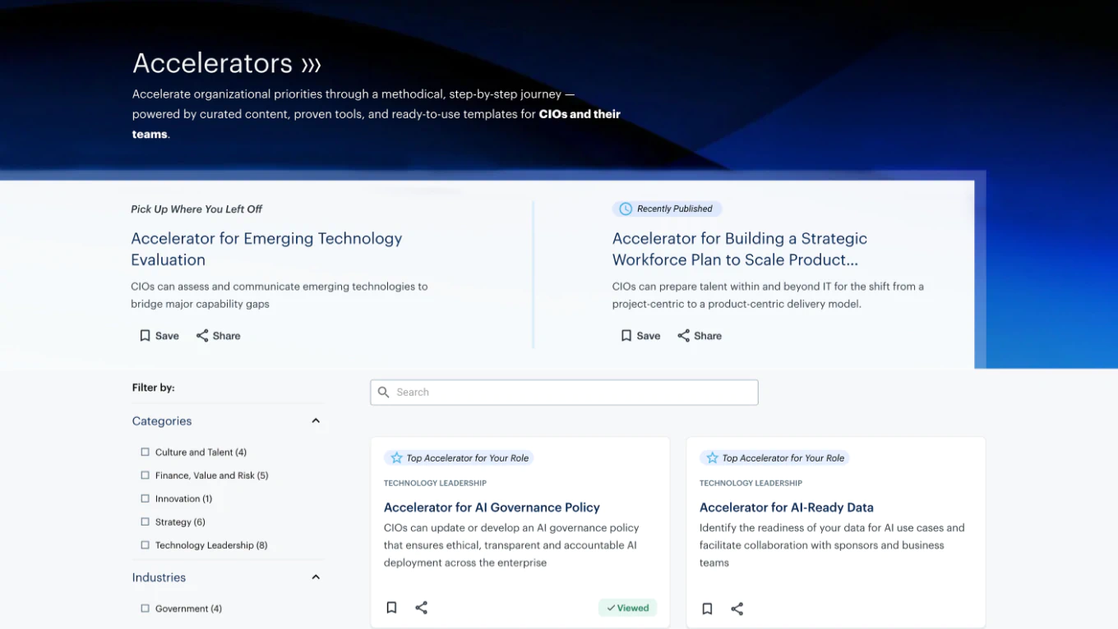This screenshot has width=1118, height=629.
Task: Click the share icon on the AI Governance Policy card
Action: pyautogui.click(x=422, y=607)
